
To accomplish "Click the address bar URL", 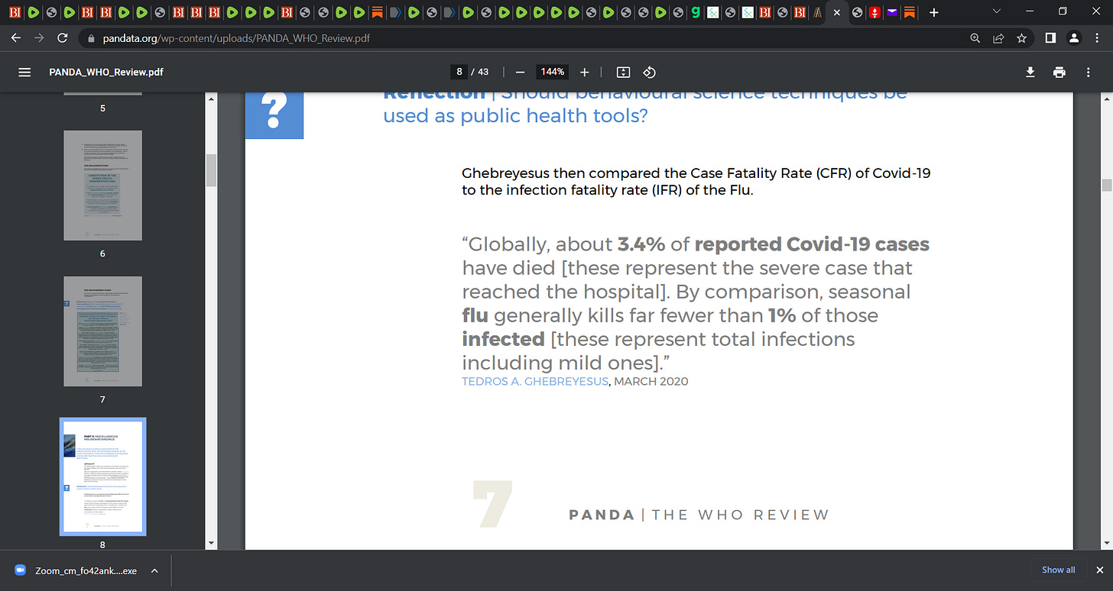I will pos(235,38).
